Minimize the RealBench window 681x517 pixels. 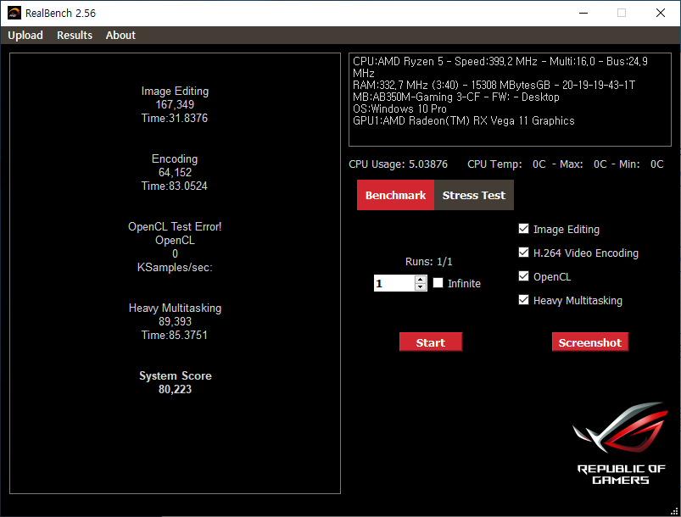(583, 13)
